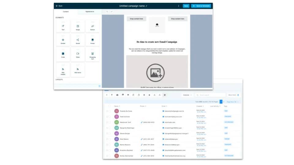Click the left Drop content here zone

click(136, 19)
